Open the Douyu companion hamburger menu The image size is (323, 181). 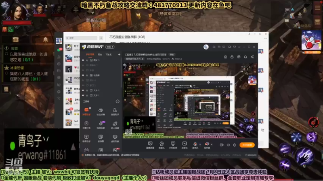[239, 47]
